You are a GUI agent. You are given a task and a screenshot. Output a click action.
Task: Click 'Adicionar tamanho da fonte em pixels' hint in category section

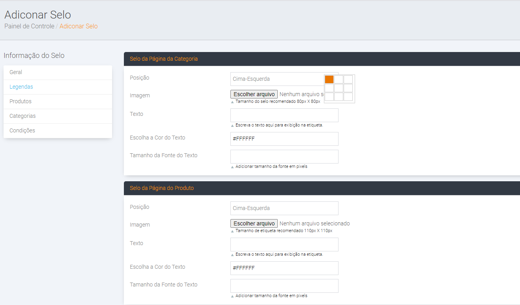tap(271, 167)
